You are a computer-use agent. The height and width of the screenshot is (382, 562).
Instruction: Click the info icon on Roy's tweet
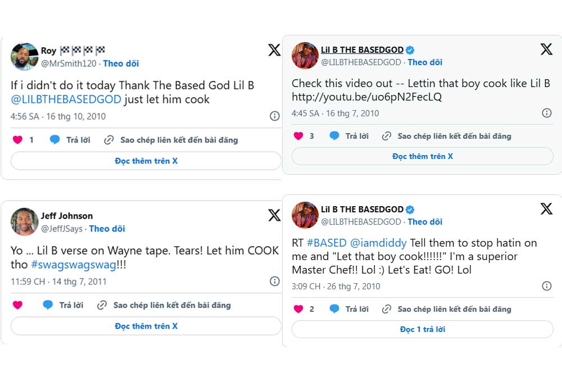click(x=275, y=116)
